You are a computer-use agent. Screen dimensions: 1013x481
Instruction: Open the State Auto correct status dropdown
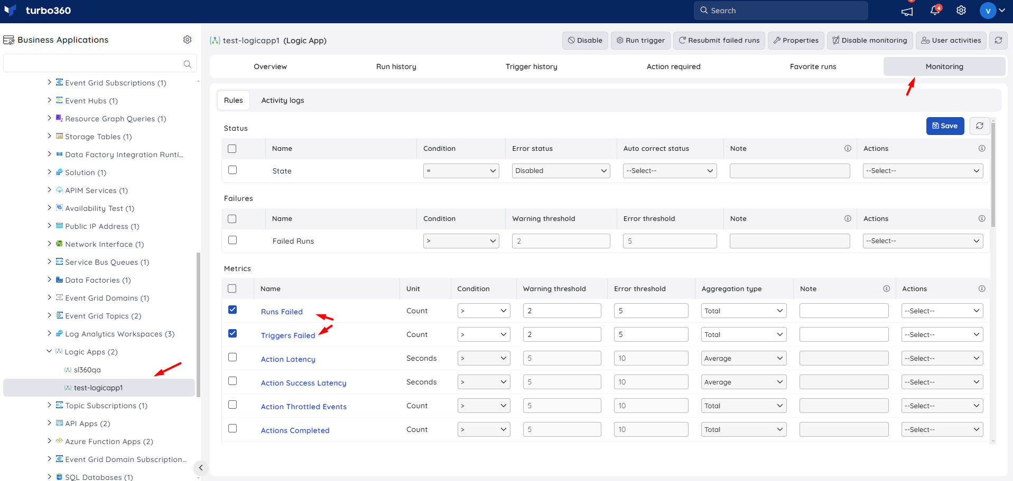click(670, 171)
